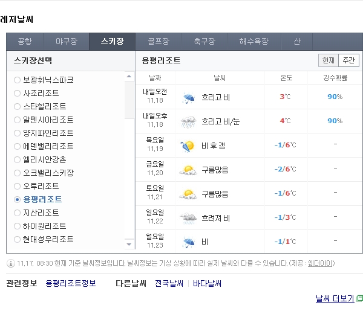Screen dimensions: 363x314
Task: Click partly cloudy icon for 금요일
Action: [x=188, y=170]
